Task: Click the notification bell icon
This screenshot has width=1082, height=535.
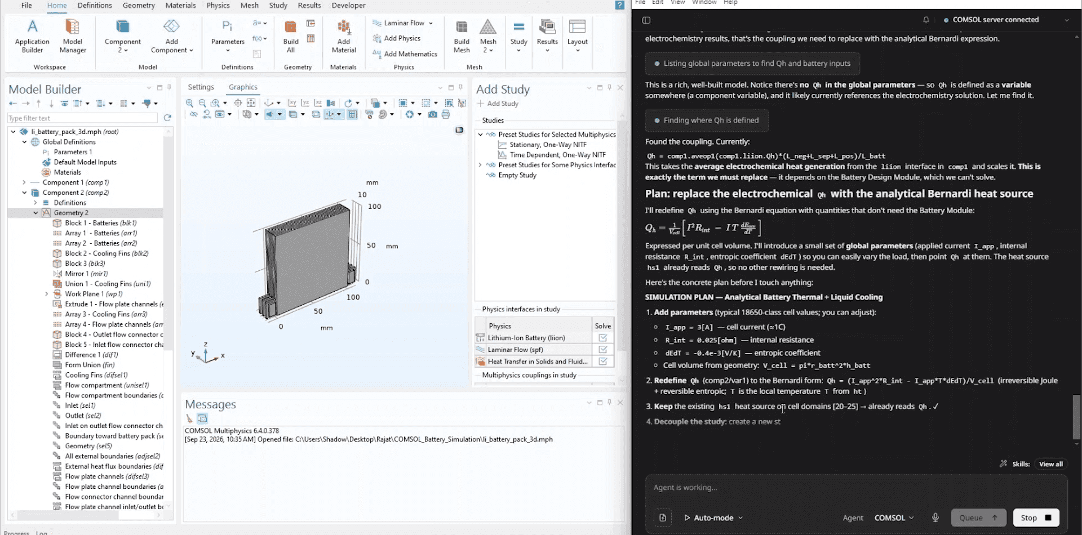Action: 926,20
